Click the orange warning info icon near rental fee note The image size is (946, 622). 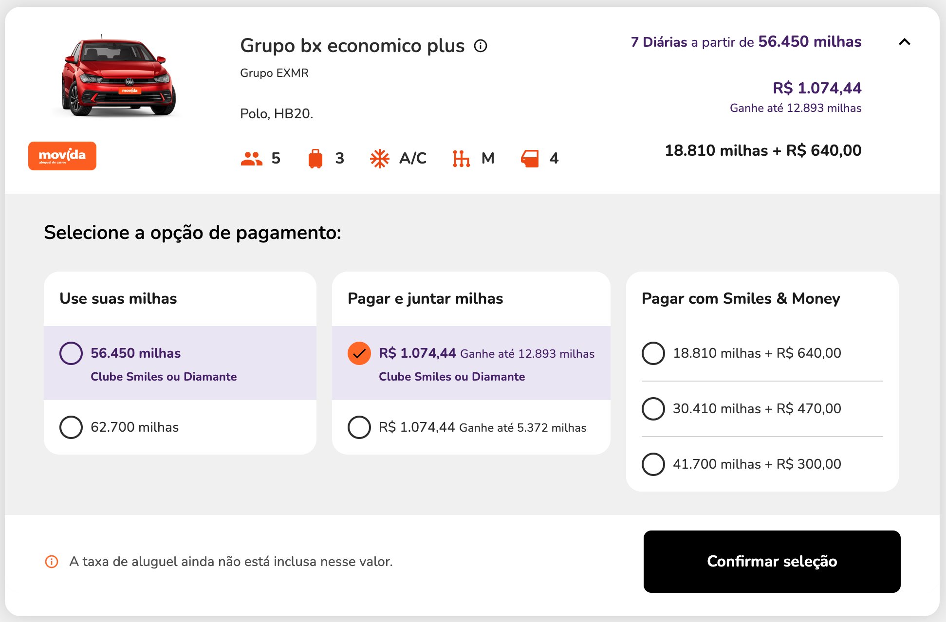tap(52, 562)
